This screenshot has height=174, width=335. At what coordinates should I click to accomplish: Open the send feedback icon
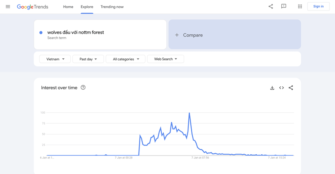click(283, 6)
